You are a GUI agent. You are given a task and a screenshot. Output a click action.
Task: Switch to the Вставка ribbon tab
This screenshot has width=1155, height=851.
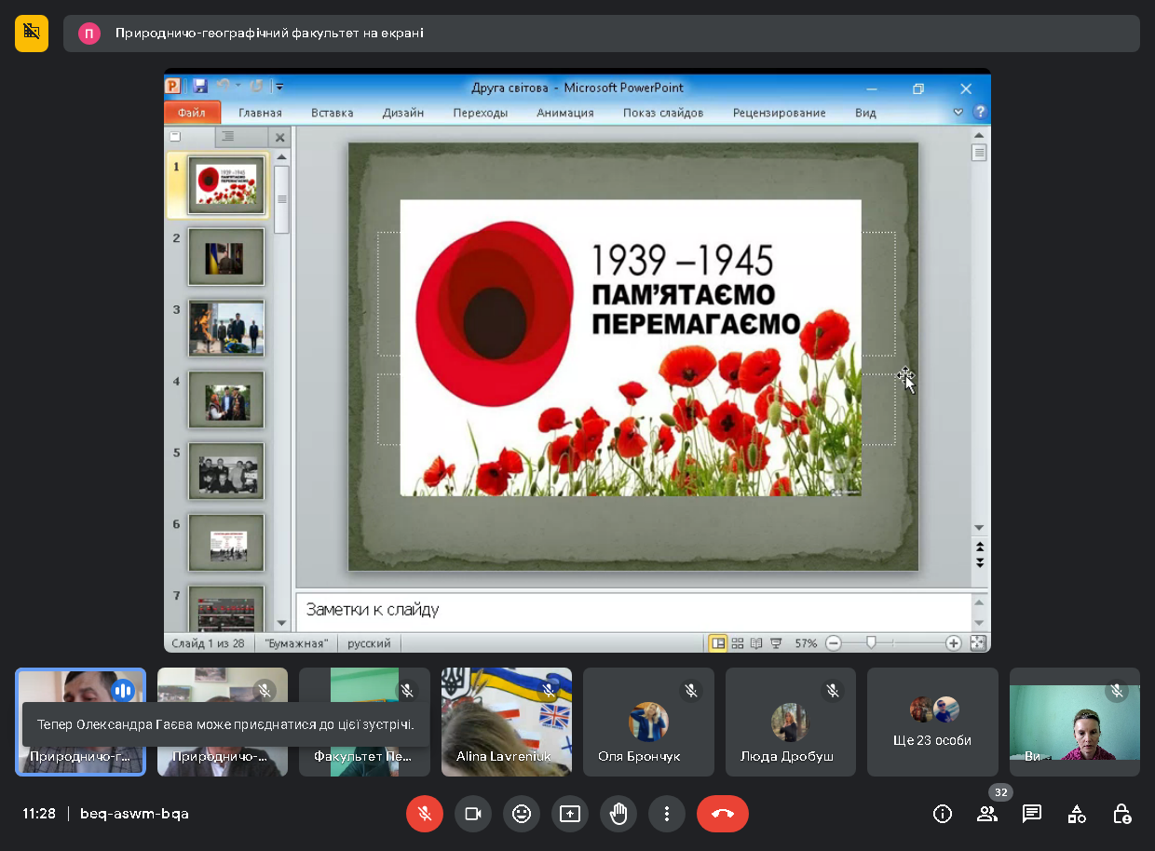[x=333, y=113]
